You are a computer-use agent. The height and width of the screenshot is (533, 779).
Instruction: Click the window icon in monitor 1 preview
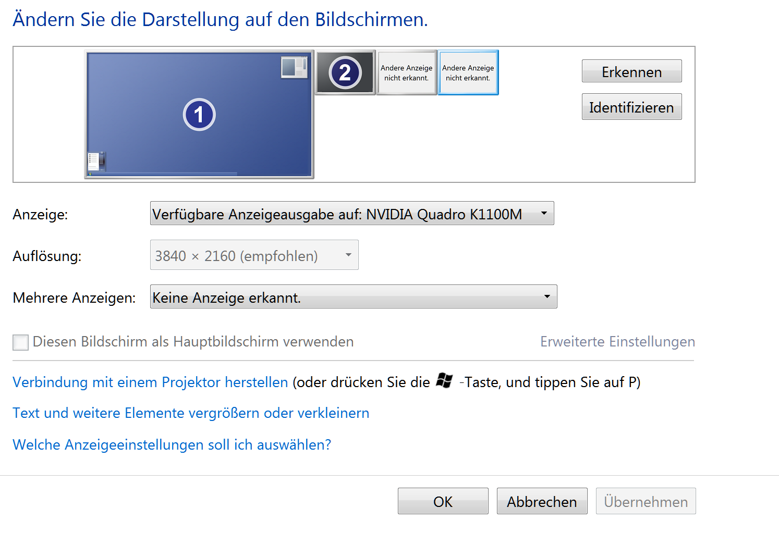click(294, 68)
